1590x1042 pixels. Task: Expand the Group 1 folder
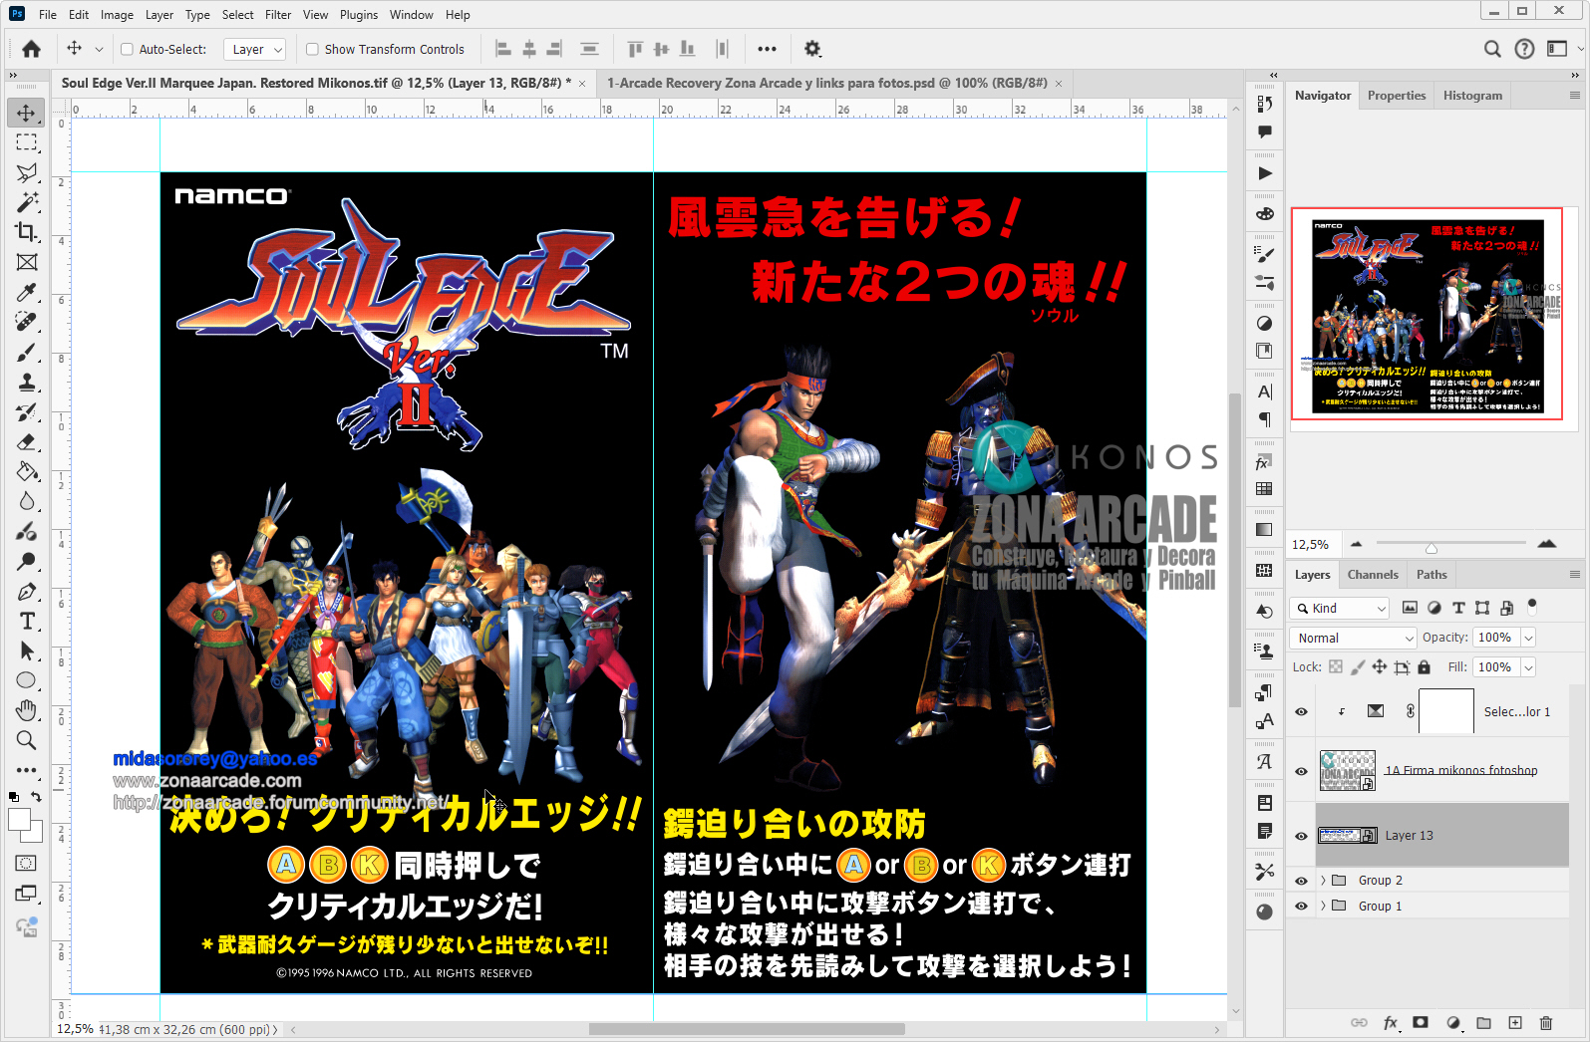[x=1323, y=906]
